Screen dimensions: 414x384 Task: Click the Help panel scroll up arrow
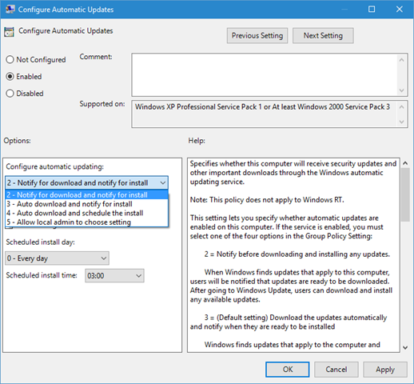pyautogui.click(x=405, y=163)
